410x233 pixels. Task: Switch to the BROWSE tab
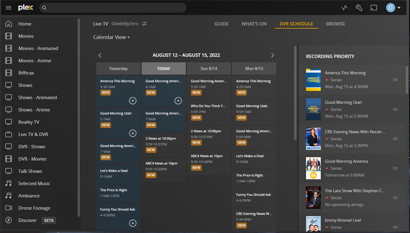point(336,24)
